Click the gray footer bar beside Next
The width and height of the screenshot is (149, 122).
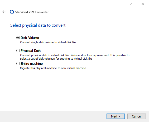click(53, 116)
